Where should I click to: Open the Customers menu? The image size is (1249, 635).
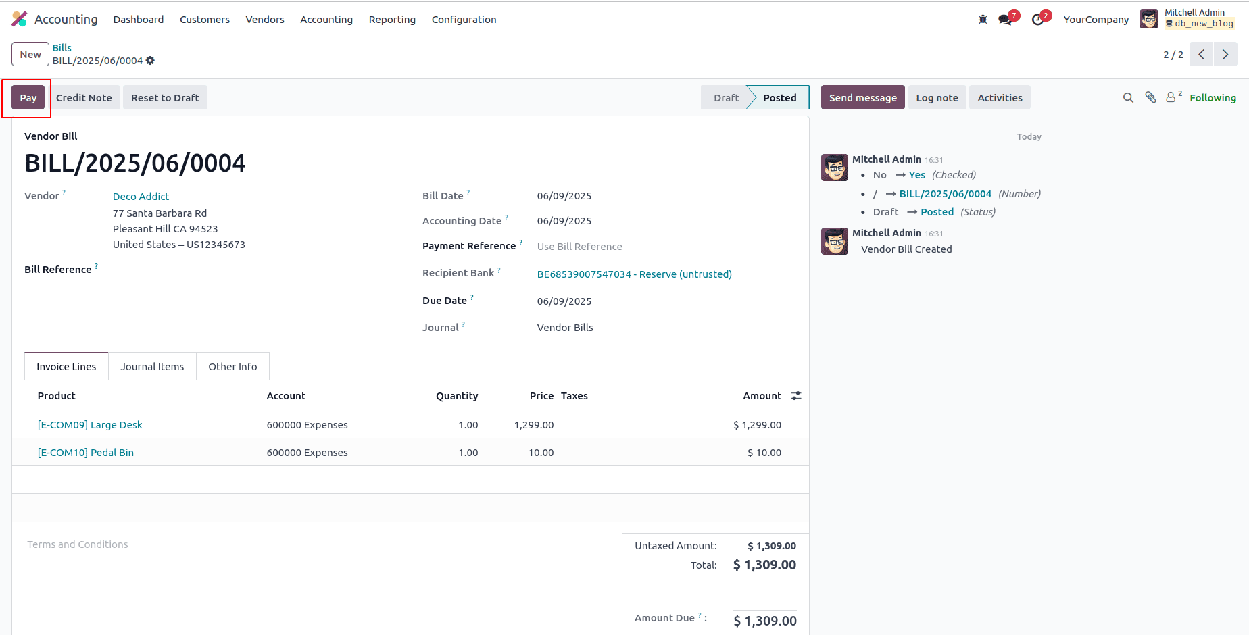click(205, 20)
